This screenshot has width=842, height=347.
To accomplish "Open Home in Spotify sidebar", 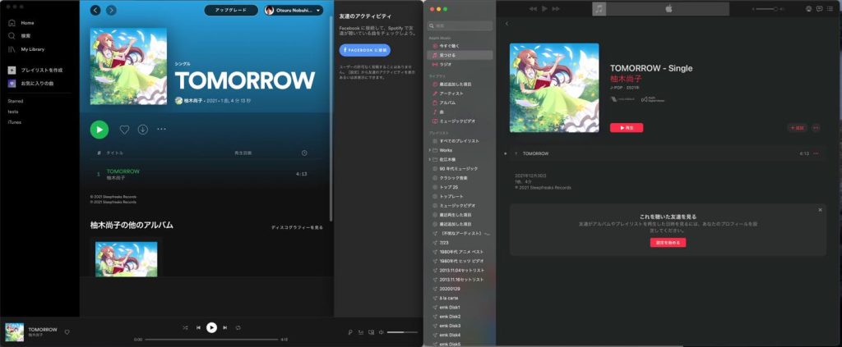I will click(x=21, y=23).
